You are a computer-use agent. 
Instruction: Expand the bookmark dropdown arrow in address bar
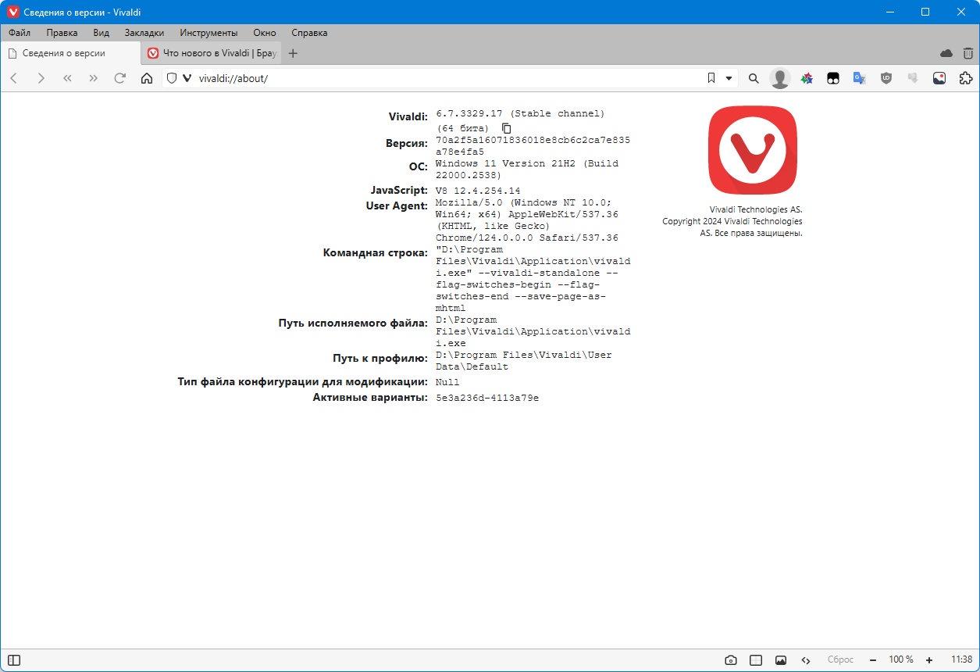coord(729,78)
